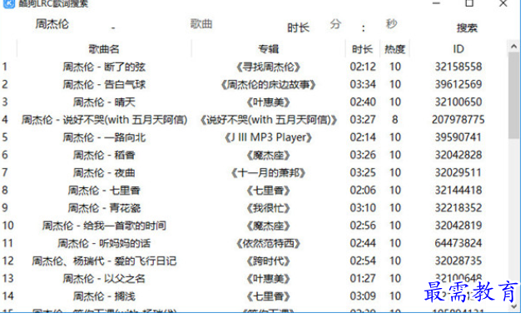
Task: Click ID 32218352
Action: (x=458, y=208)
